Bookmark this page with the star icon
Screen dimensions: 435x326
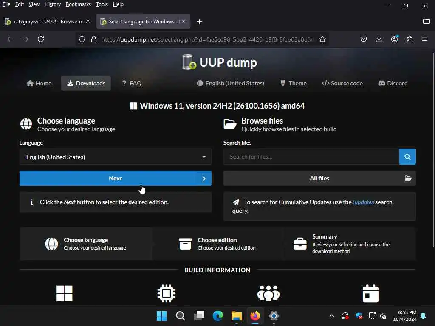pyautogui.click(x=322, y=39)
